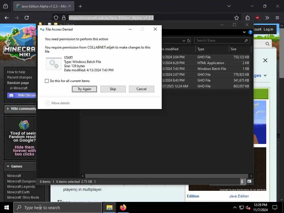The width and height of the screenshot is (284, 213).
Task: Join the Wiki Discord button
Action: tap(22, 95)
